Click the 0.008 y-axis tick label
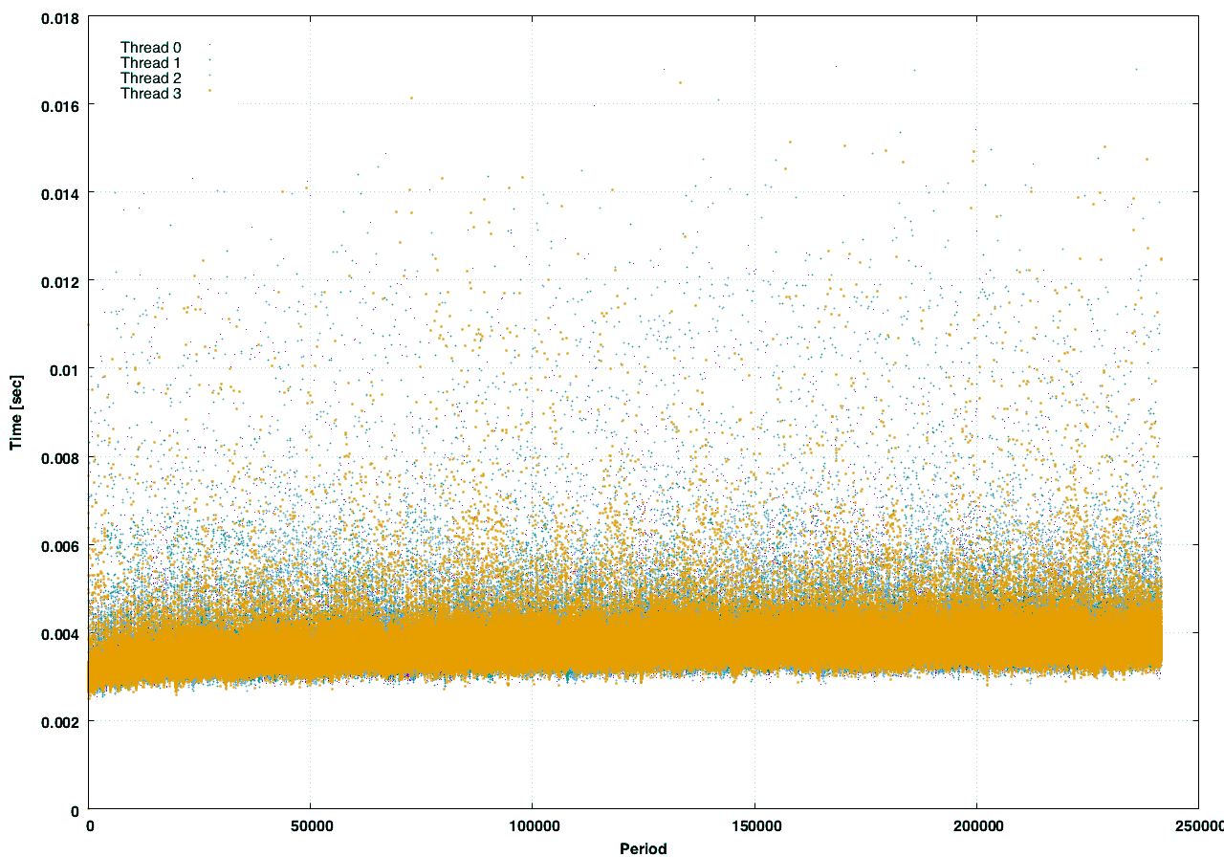Screen dimensions: 1224x857 point(60,457)
